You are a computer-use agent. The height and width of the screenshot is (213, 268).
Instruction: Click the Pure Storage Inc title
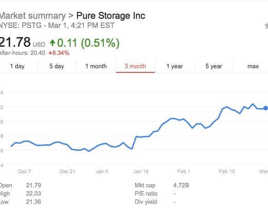pyautogui.click(x=111, y=16)
